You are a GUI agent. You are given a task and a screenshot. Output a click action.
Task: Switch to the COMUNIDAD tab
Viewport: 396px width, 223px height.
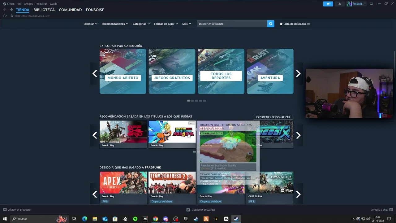click(x=70, y=10)
